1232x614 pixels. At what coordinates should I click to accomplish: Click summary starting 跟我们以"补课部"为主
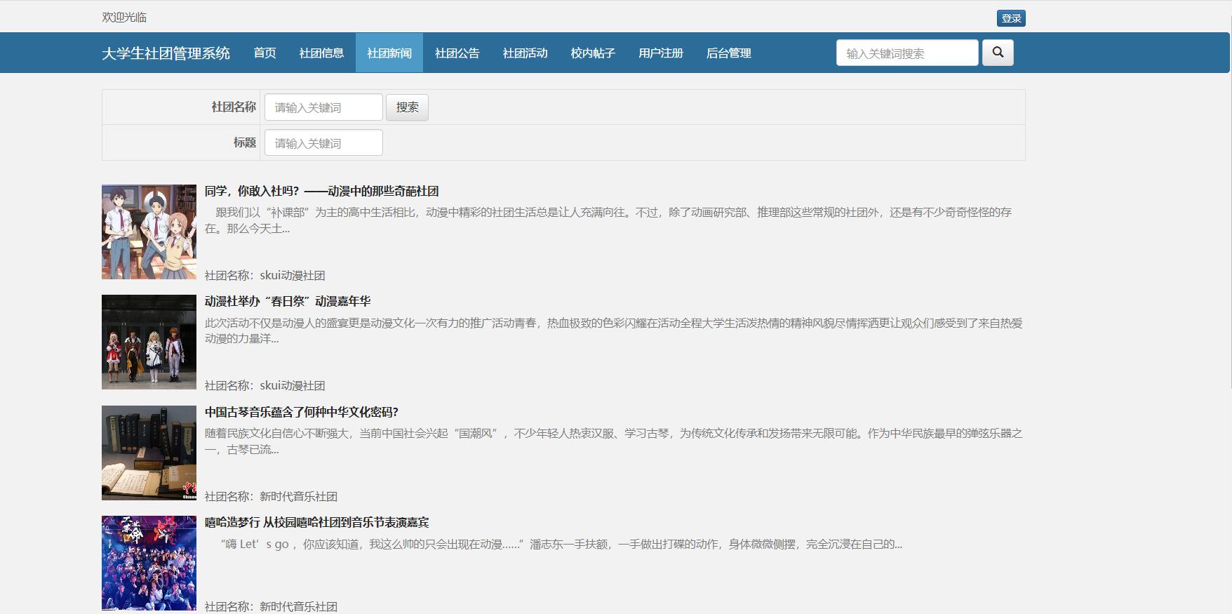pos(608,220)
